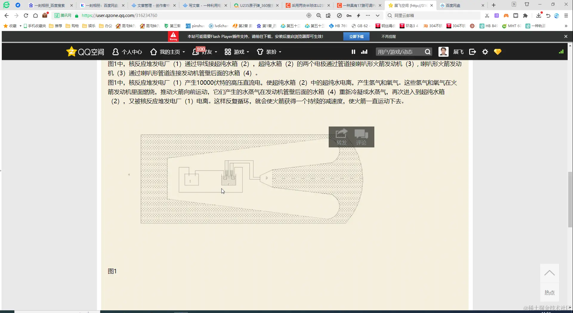Click the 立即下载 button in the Flash banner

(357, 36)
